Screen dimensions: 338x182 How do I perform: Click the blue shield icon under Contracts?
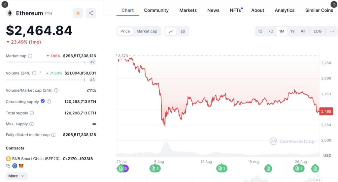coord(15,166)
